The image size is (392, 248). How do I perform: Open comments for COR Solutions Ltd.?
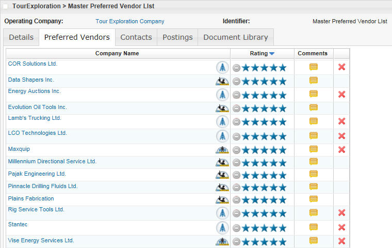pyautogui.click(x=313, y=67)
